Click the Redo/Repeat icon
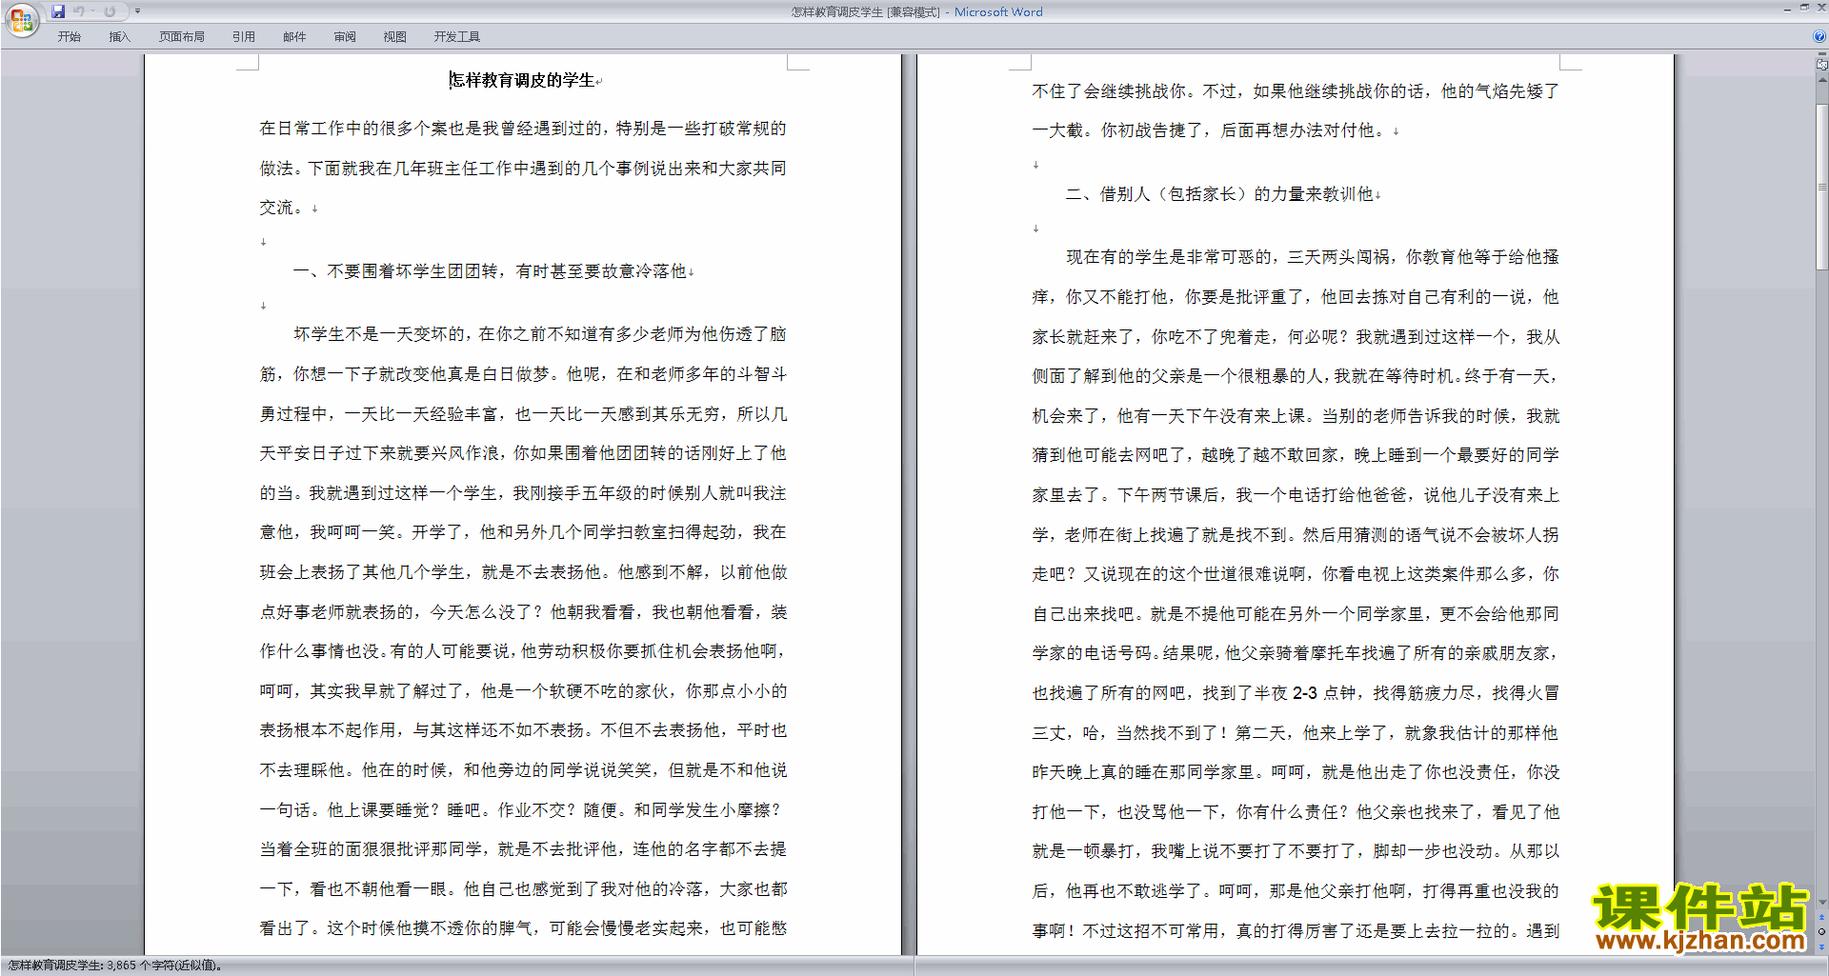Screen dimensions: 1829x976 click(110, 11)
